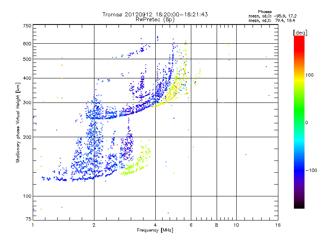Click the y-axis tick label '400'
The height and width of the screenshot is (245, 327).
27,78
